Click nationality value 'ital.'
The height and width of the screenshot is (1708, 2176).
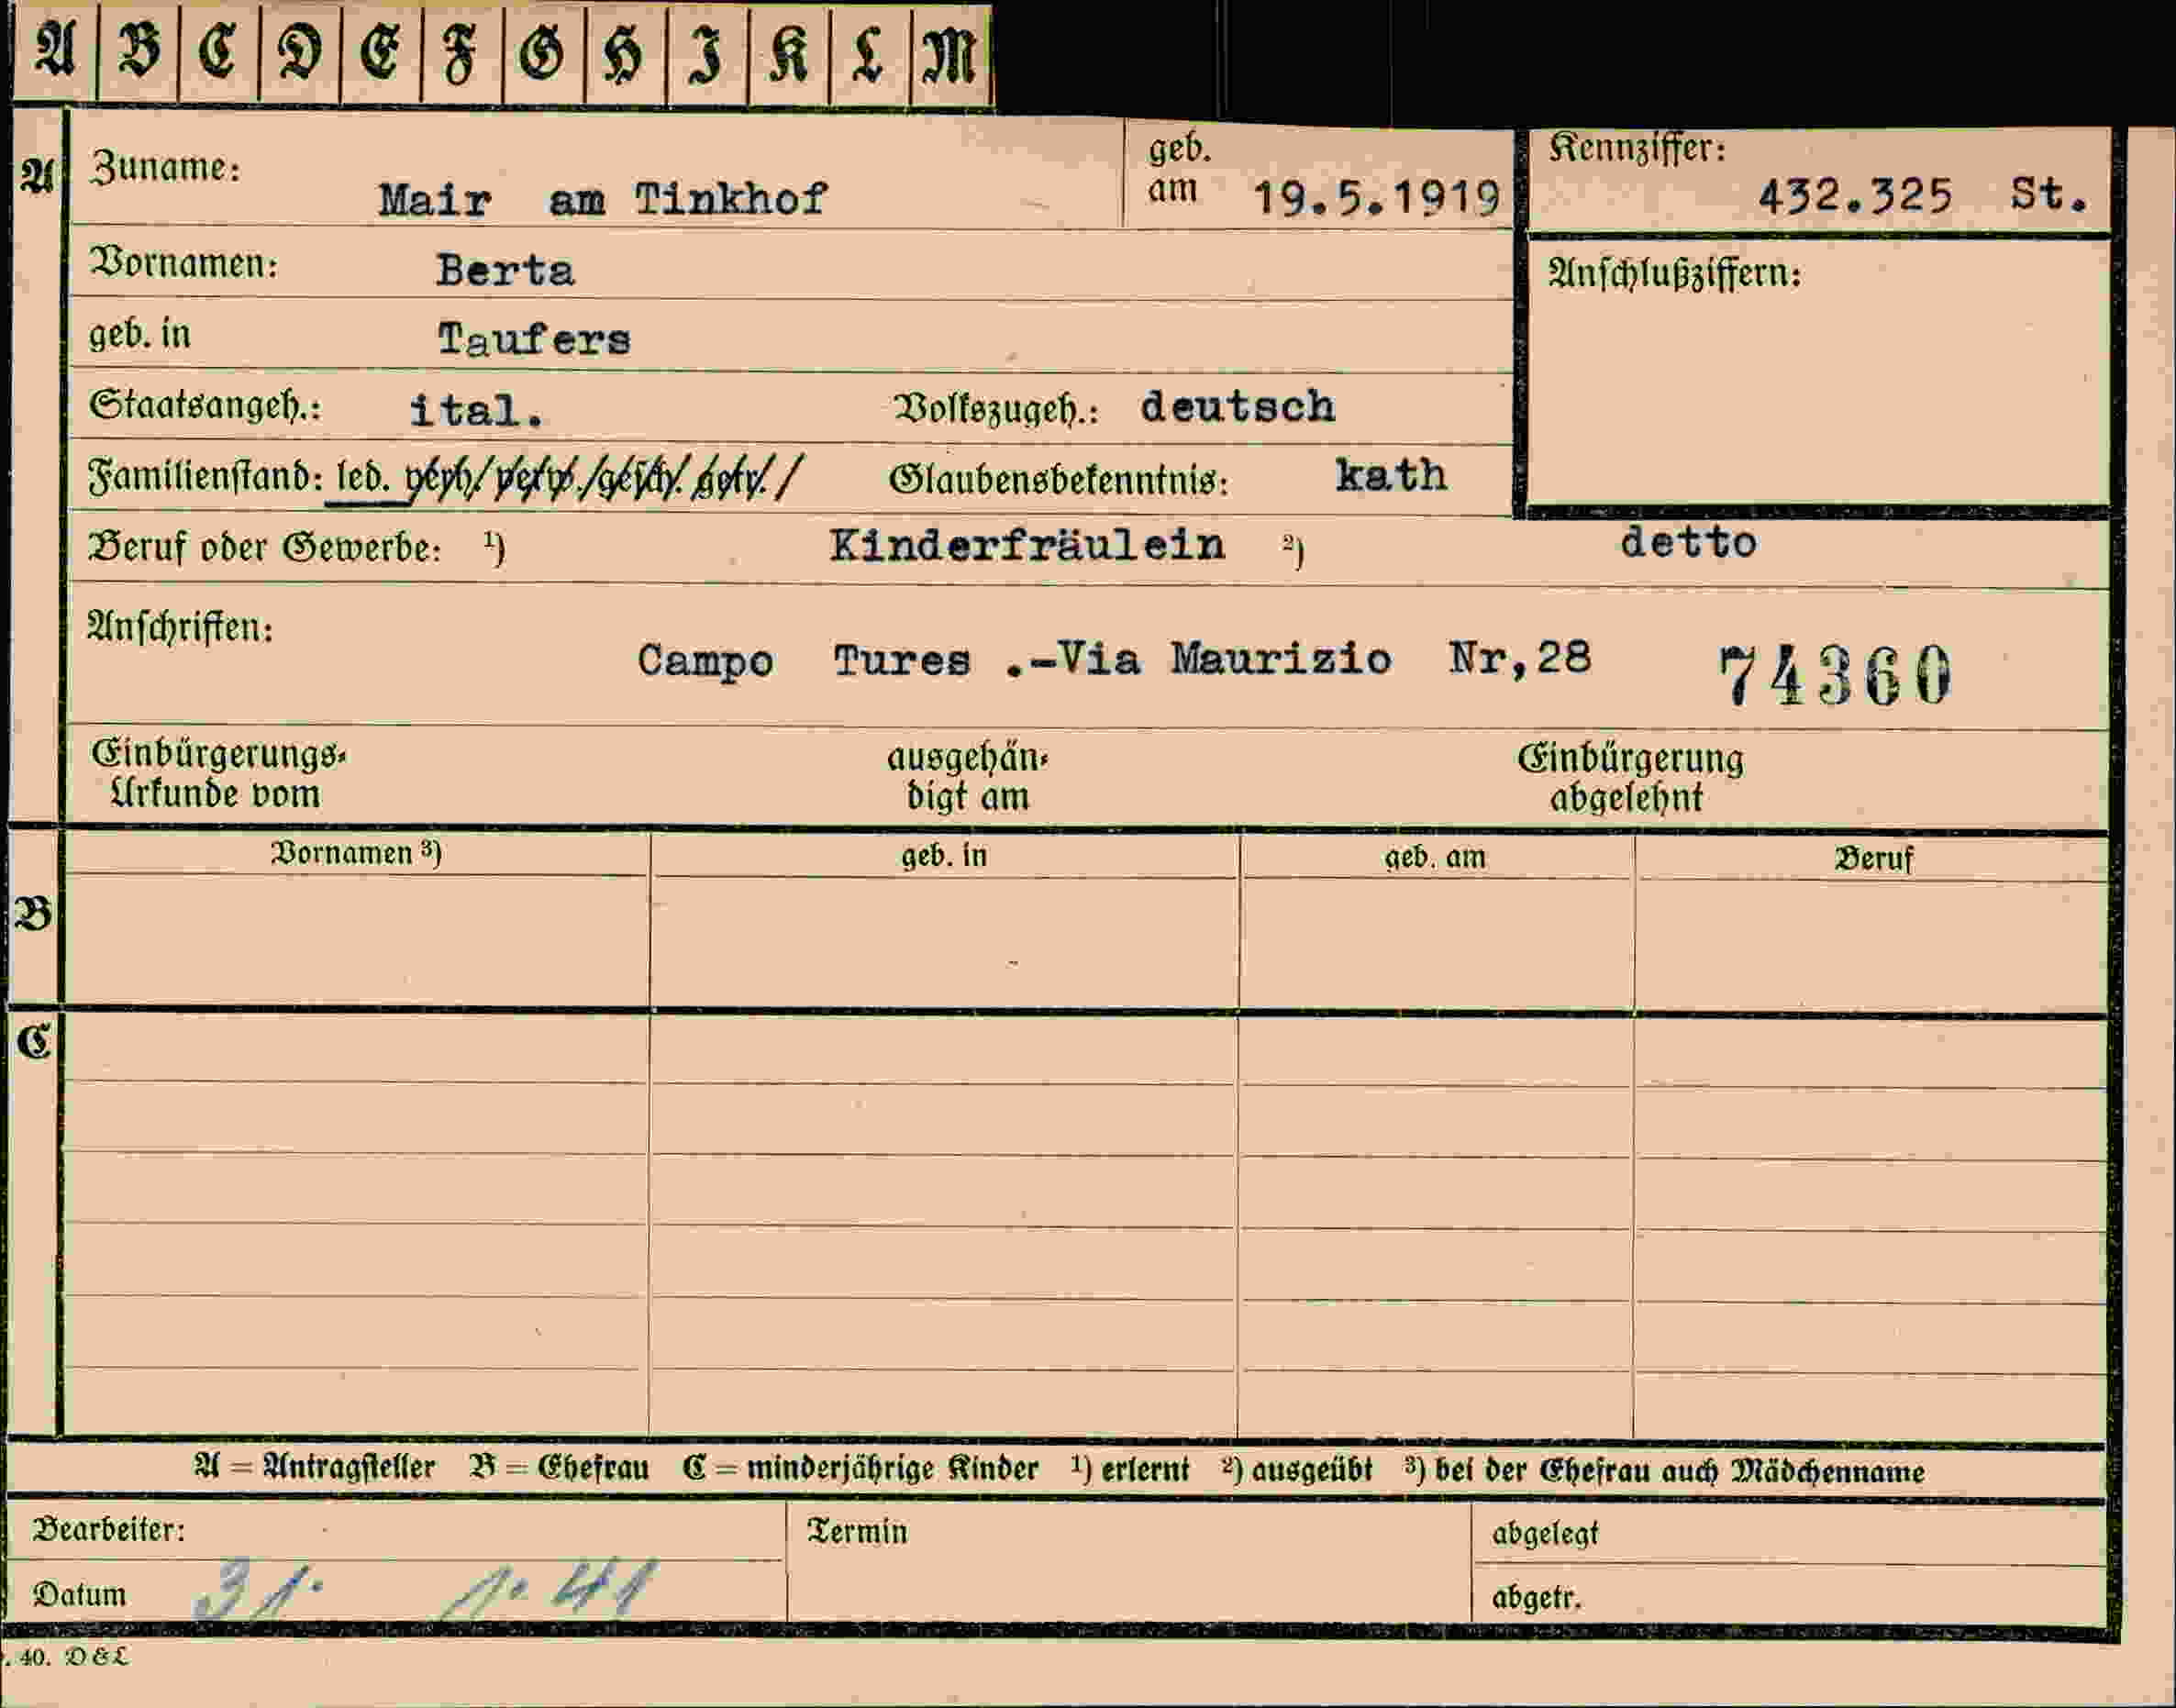477,411
